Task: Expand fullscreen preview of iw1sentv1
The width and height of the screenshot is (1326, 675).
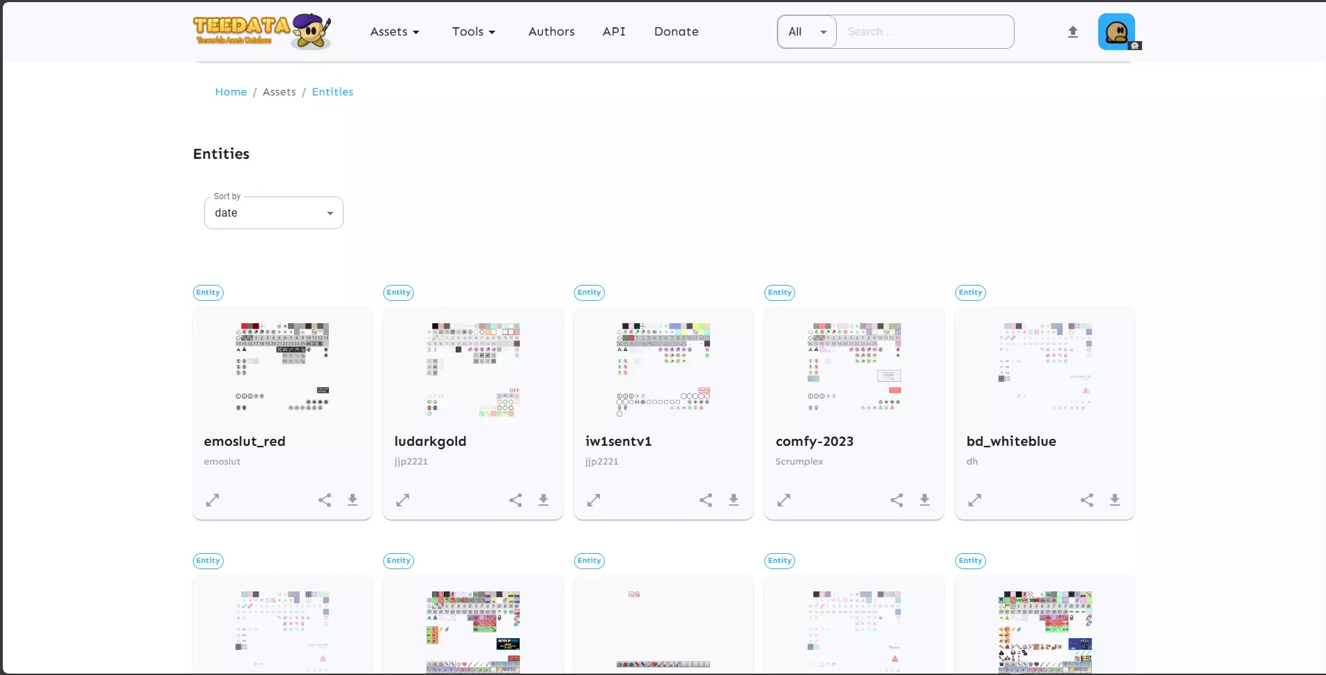Action: click(594, 500)
